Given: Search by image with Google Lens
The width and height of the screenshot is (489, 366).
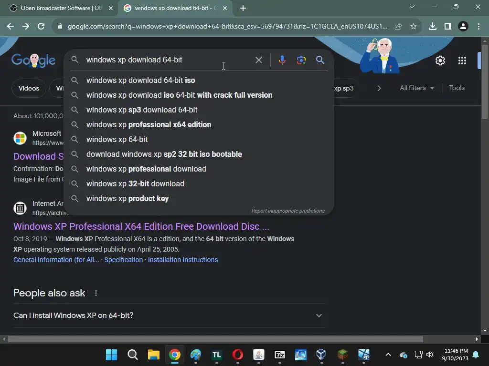Looking at the screenshot, I should [301, 60].
